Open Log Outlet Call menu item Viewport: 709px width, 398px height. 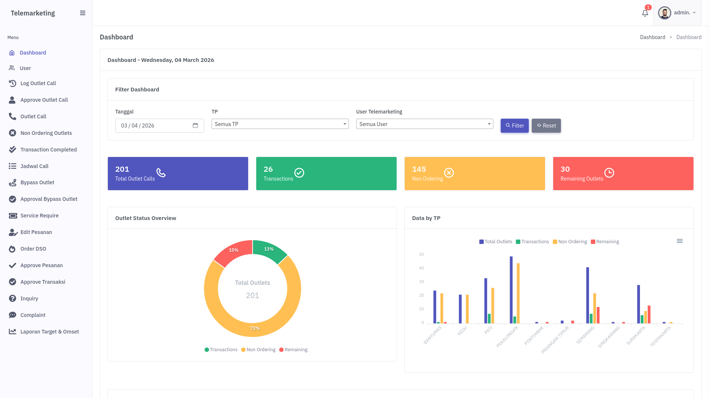(x=38, y=83)
